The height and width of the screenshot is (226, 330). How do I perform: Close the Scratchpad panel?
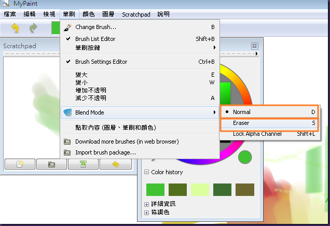pos(254,46)
